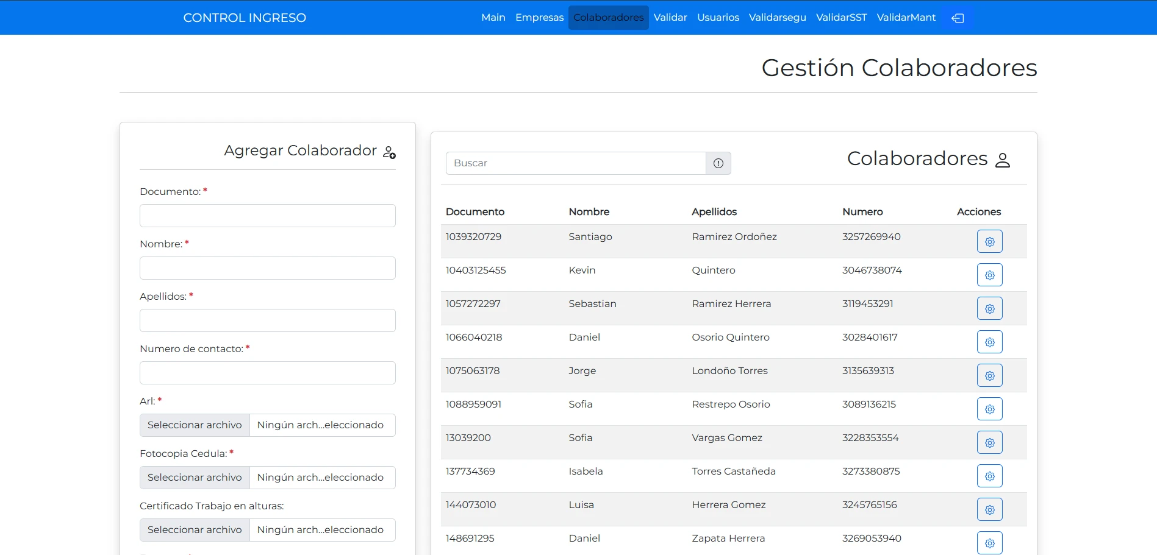The image size is (1157, 555).
Task: Open gear actions for Sebastian Ramirez Herrera
Action: click(x=989, y=309)
